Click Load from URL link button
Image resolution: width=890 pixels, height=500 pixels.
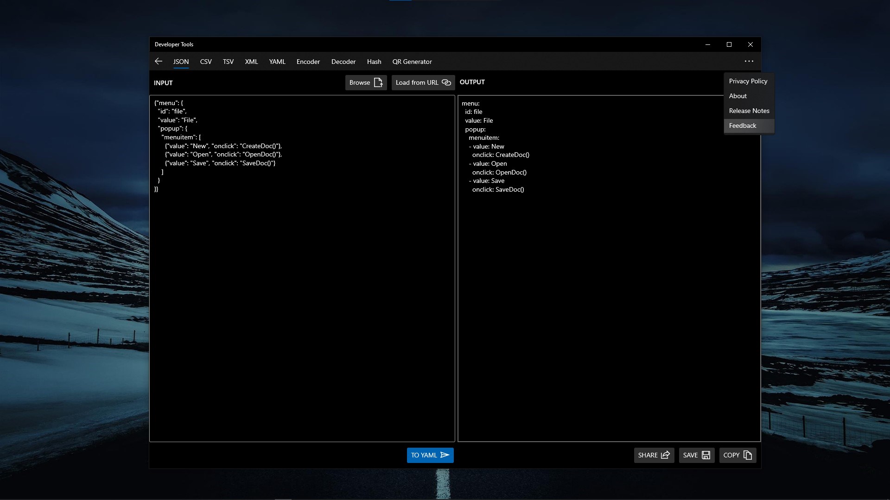click(423, 82)
